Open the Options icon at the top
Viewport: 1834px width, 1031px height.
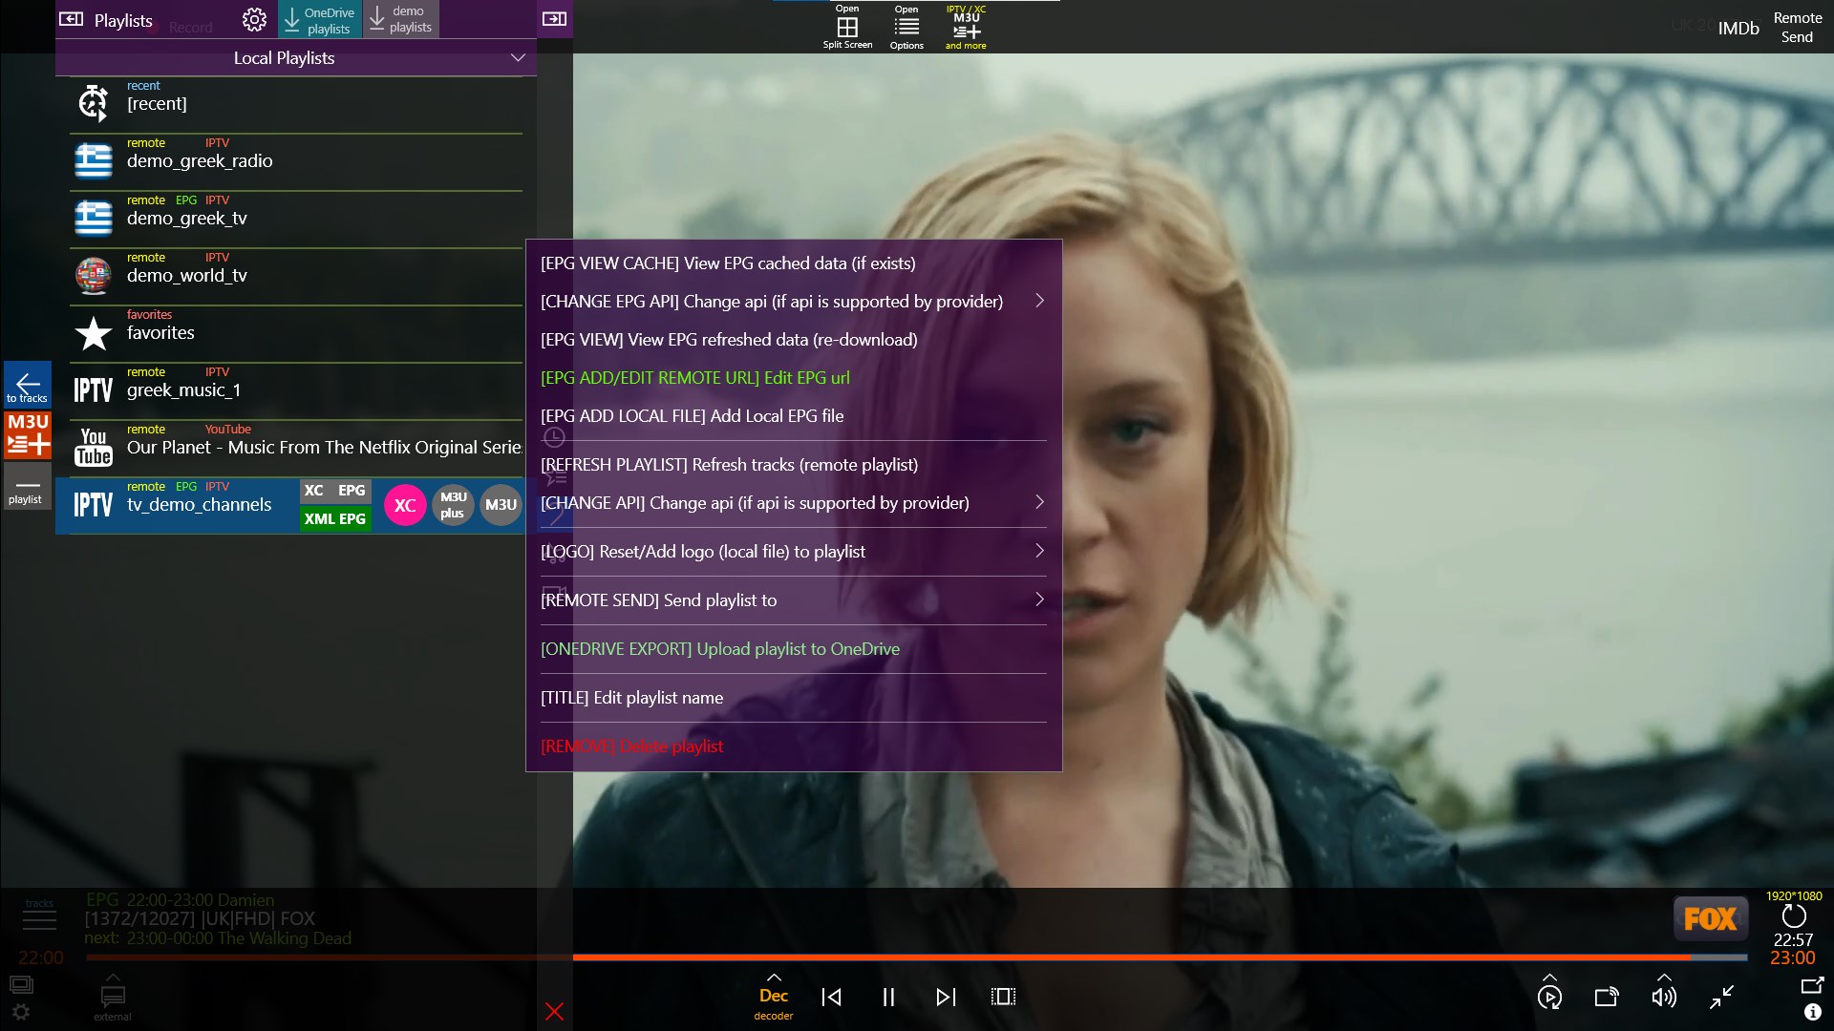tap(906, 29)
